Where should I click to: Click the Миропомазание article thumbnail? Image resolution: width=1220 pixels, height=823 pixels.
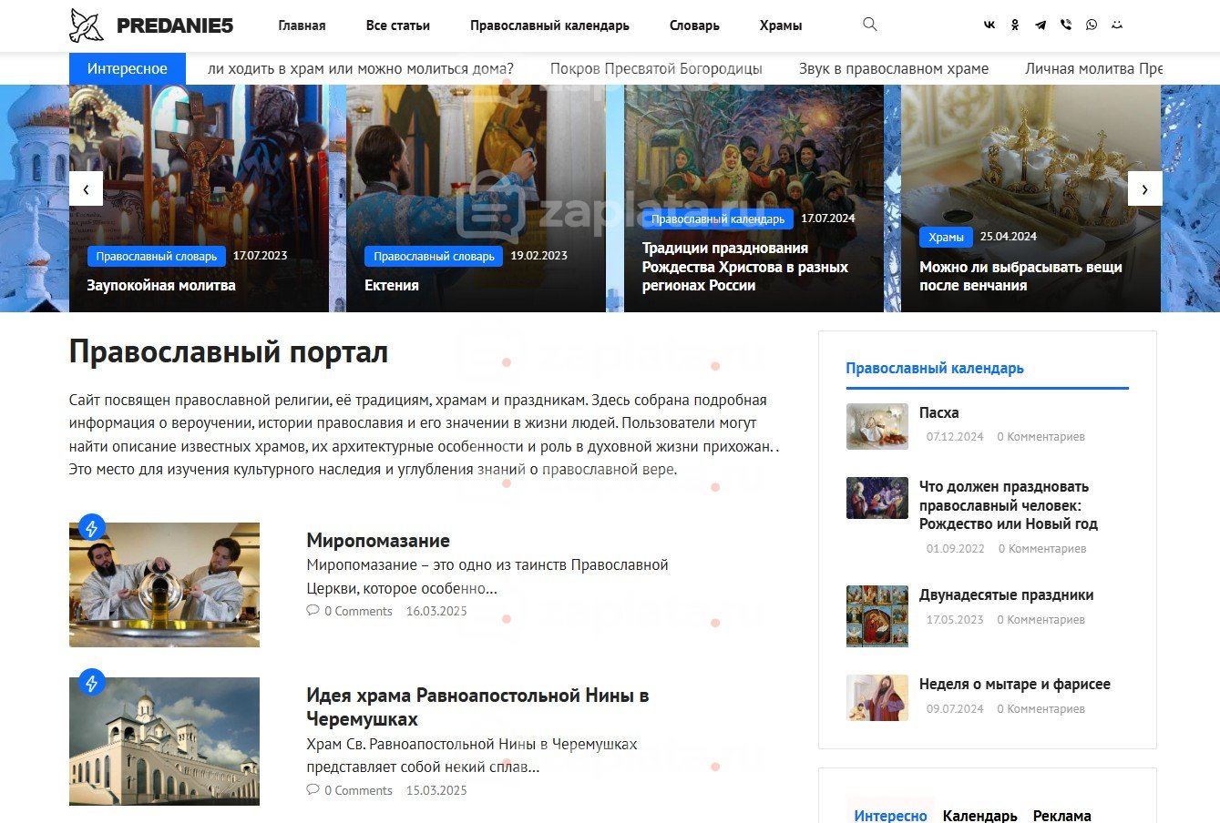coord(164,584)
